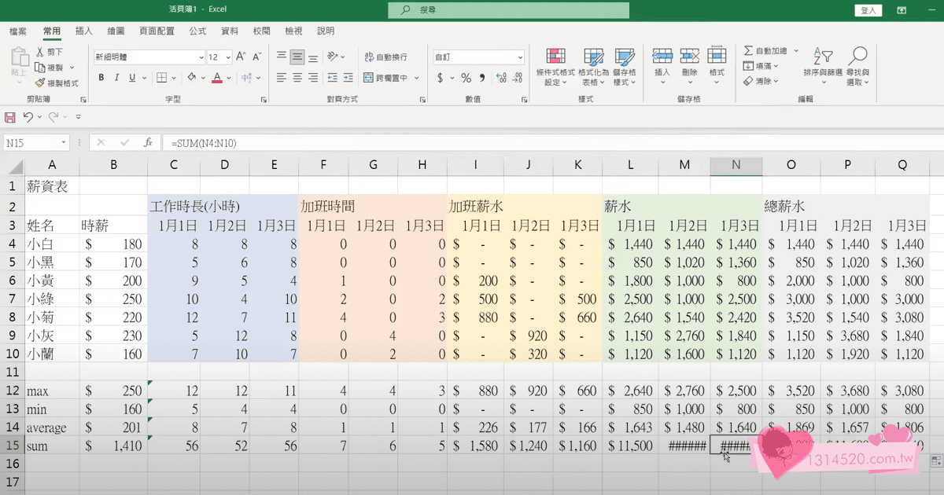Select the Format Painter (複製格式) brush
This screenshot has width=944, height=495.
39,82
